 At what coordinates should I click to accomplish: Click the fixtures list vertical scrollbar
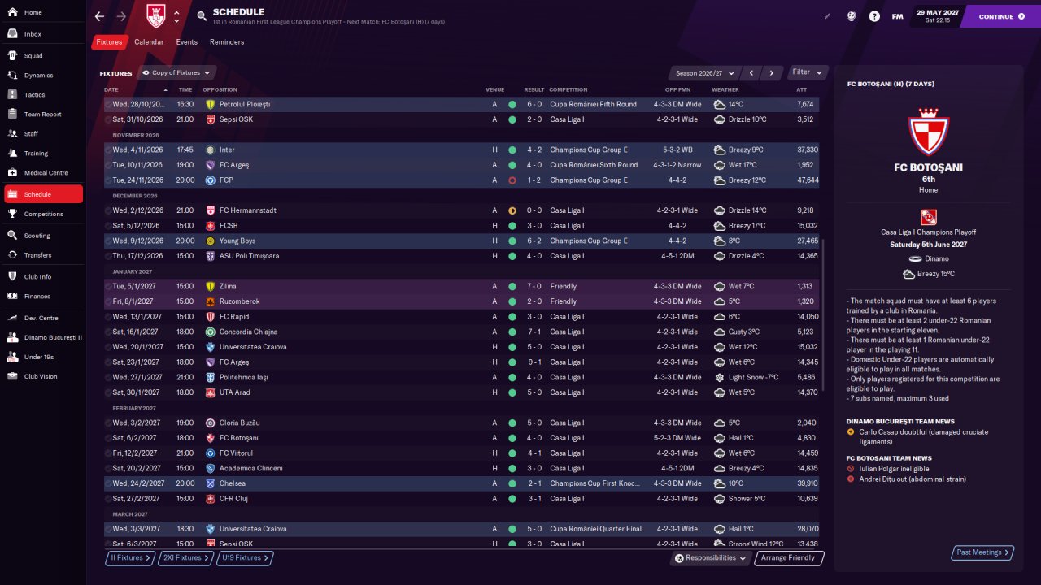pos(822,315)
